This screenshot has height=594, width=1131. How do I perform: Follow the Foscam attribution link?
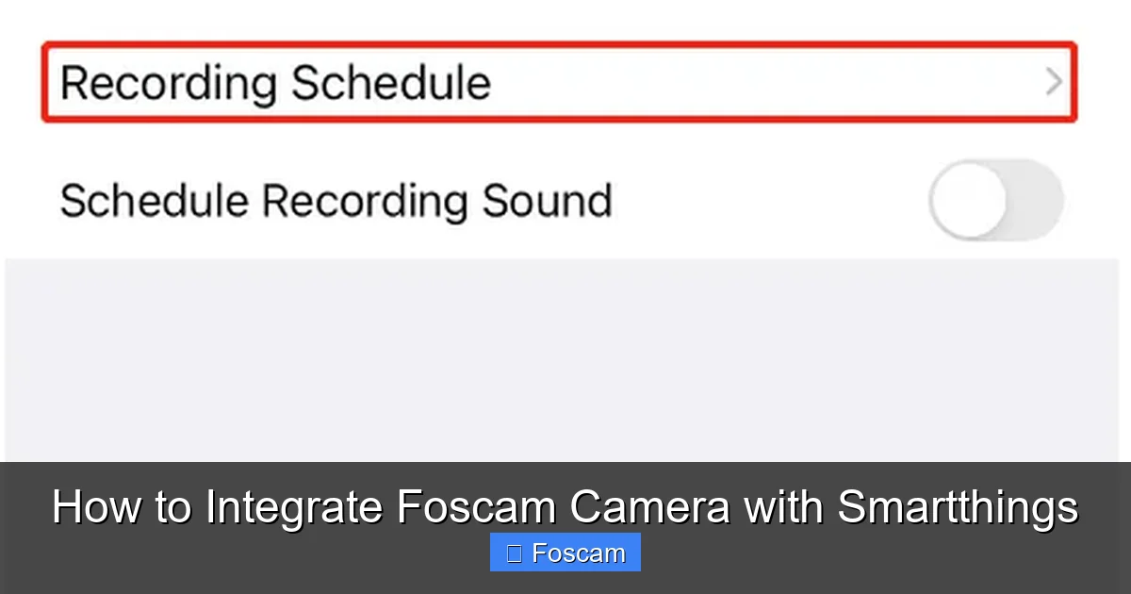click(565, 552)
